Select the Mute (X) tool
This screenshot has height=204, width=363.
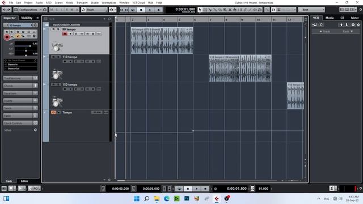(230, 10)
